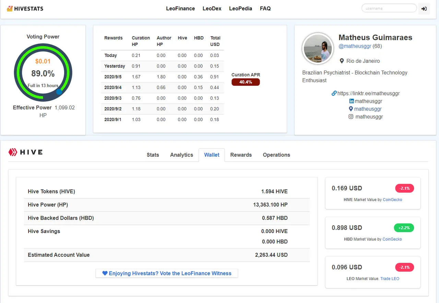Click the 0.587 HBD balance value
The image size is (439, 303).
point(275,218)
